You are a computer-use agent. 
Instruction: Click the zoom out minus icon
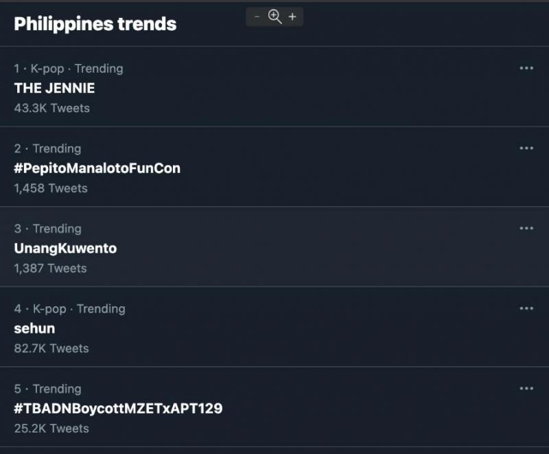257,17
